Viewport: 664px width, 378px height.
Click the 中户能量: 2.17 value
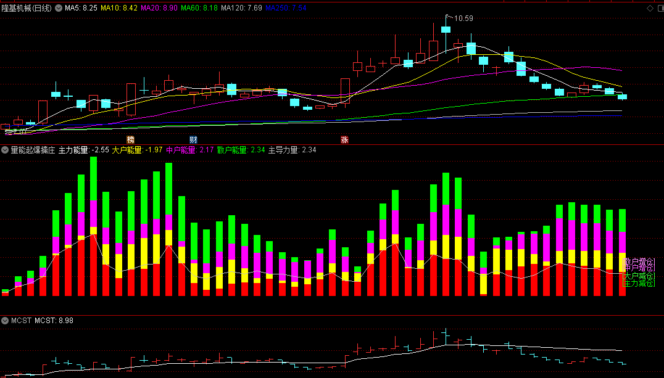(x=189, y=150)
